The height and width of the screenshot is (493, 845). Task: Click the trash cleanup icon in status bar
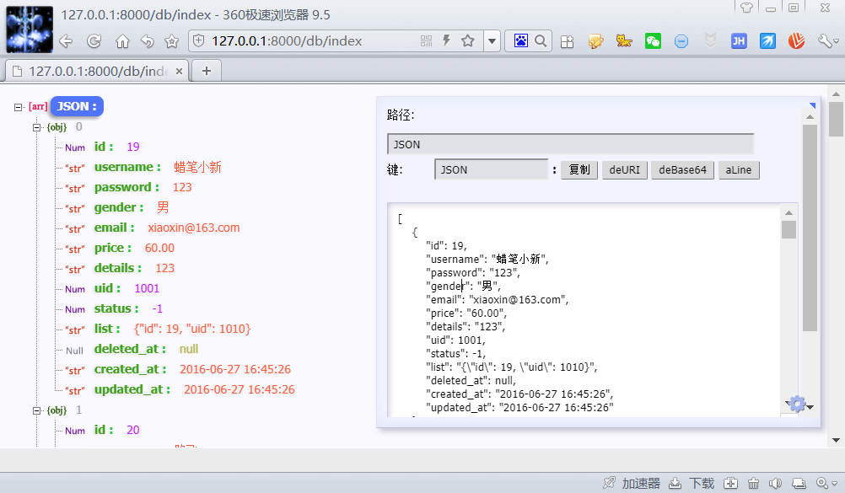click(x=753, y=483)
